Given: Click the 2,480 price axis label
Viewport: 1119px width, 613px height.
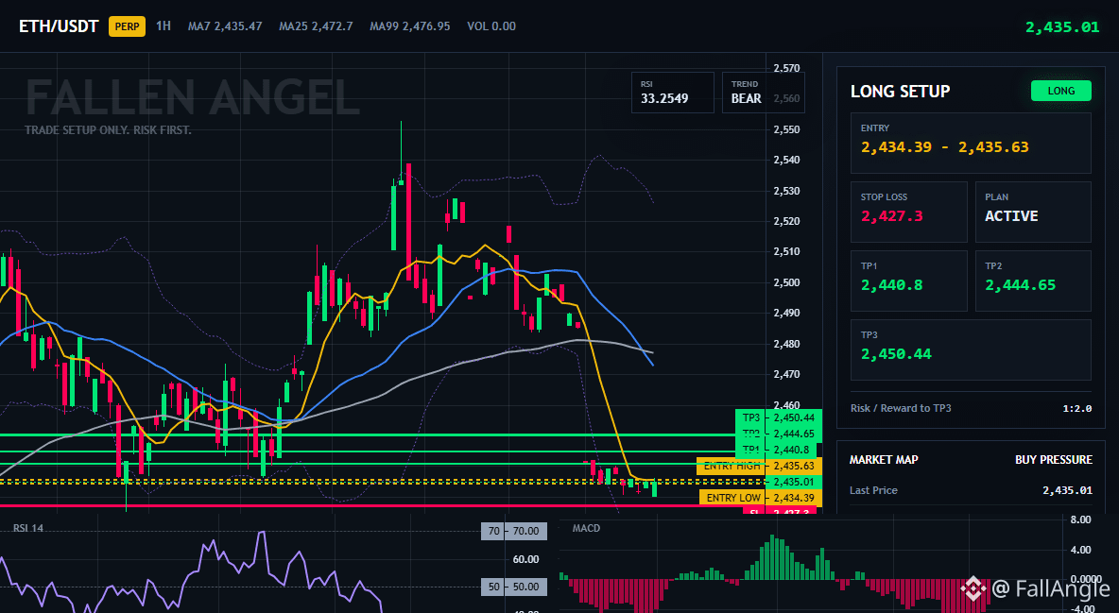Looking at the screenshot, I should click(786, 344).
